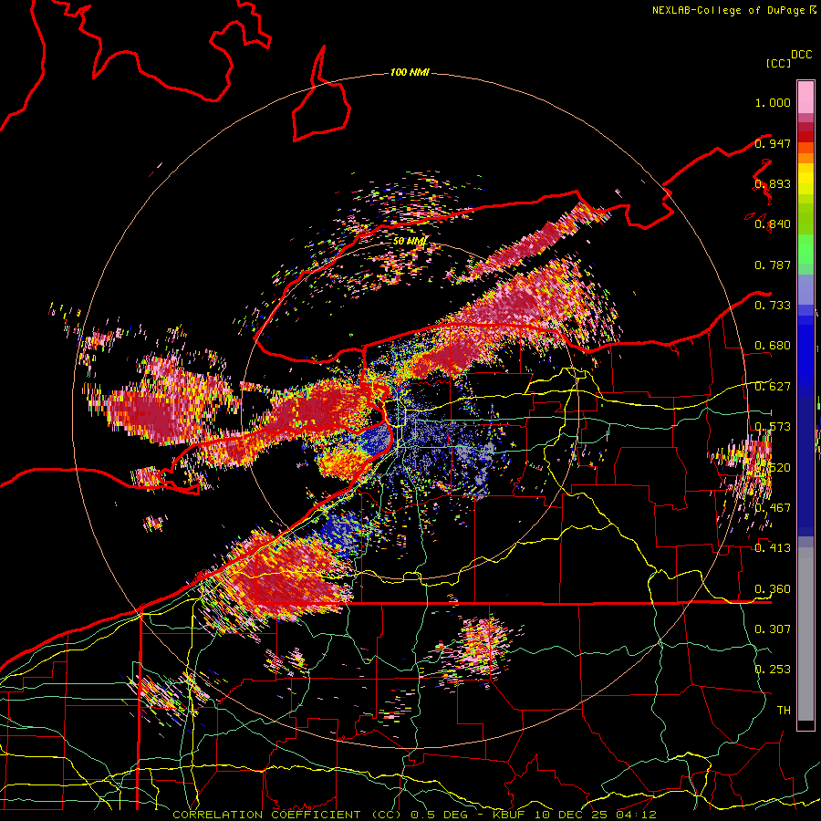Select the 0.947 legend value
Image resolution: width=821 pixels, height=821 pixels.
[773, 143]
